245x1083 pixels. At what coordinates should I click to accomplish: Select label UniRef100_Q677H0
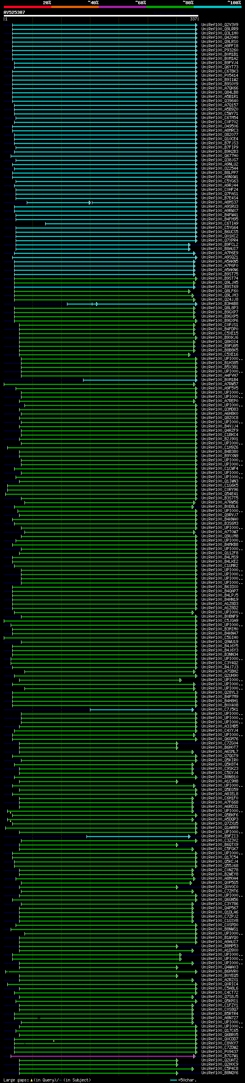220,156
